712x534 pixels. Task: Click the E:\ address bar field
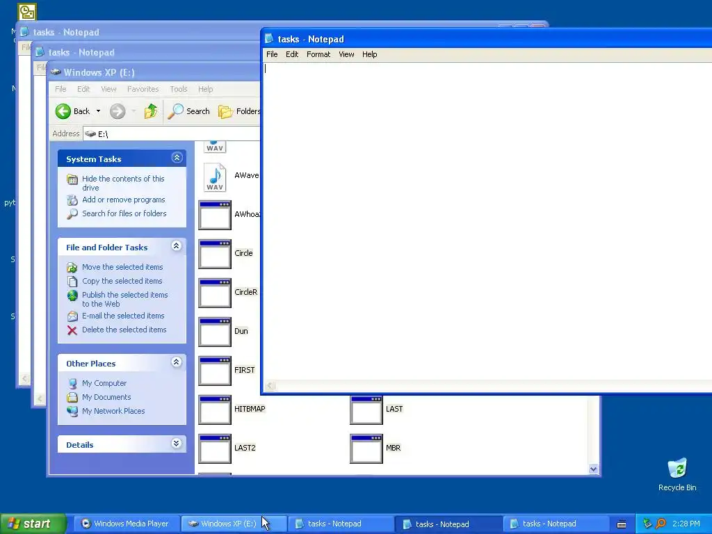(172, 134)
